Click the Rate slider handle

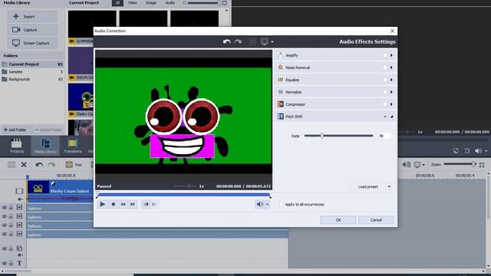(322, 136)
